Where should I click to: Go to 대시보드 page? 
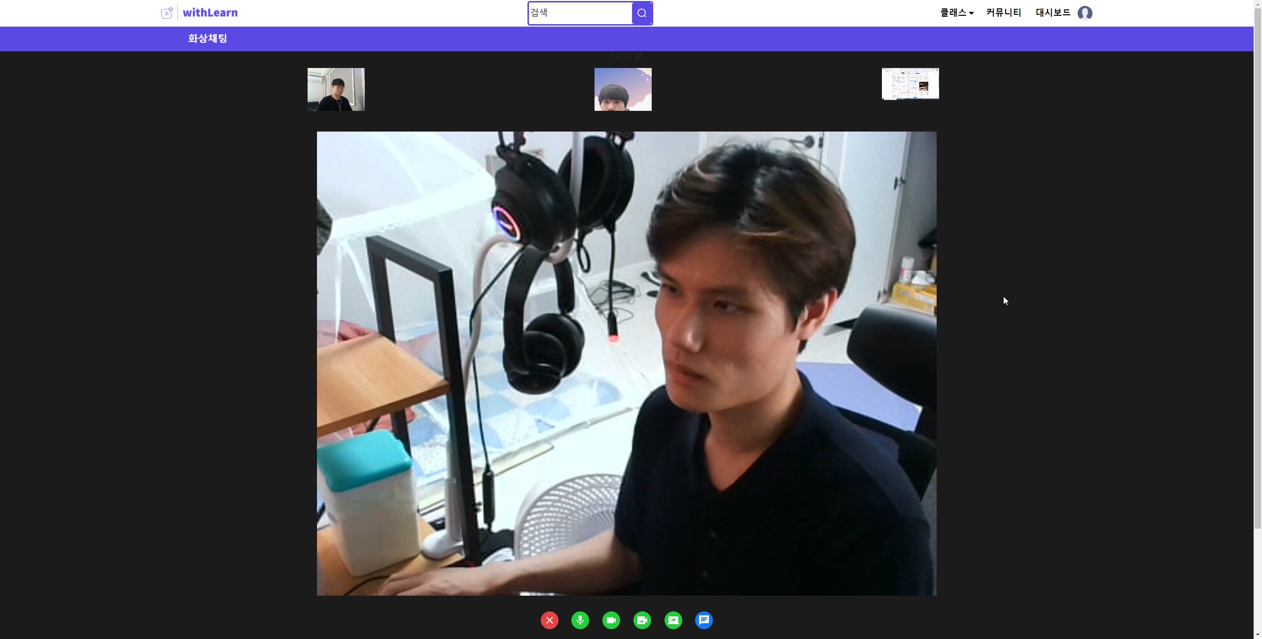1053,13
